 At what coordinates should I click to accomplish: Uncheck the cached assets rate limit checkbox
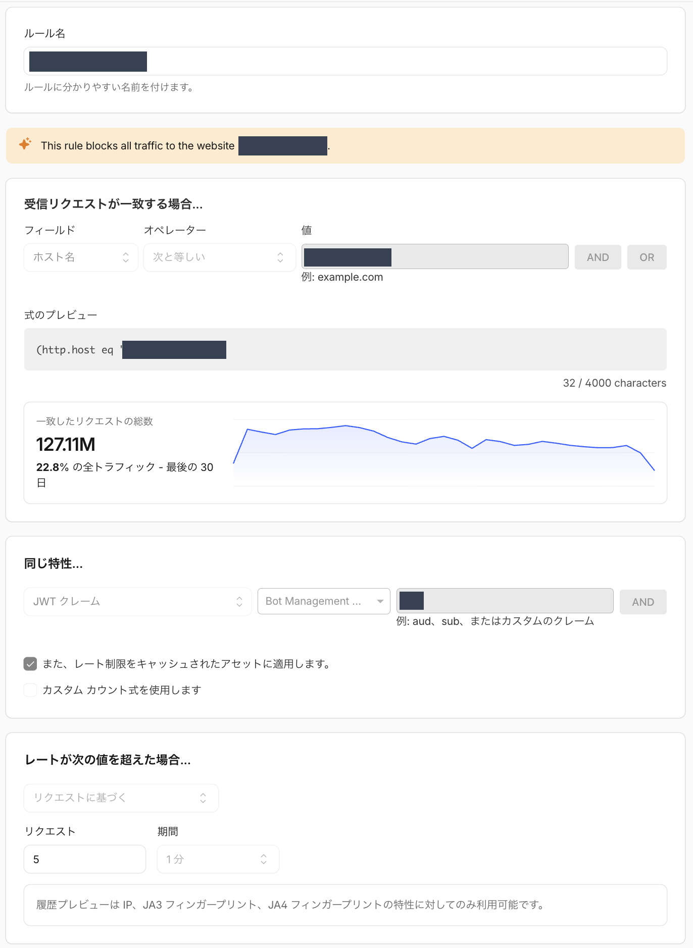(x=30, y=664)
